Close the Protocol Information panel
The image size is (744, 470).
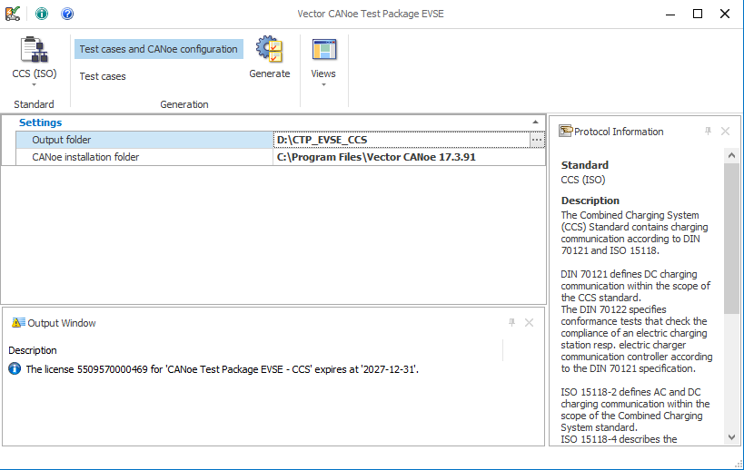(726, 132)
